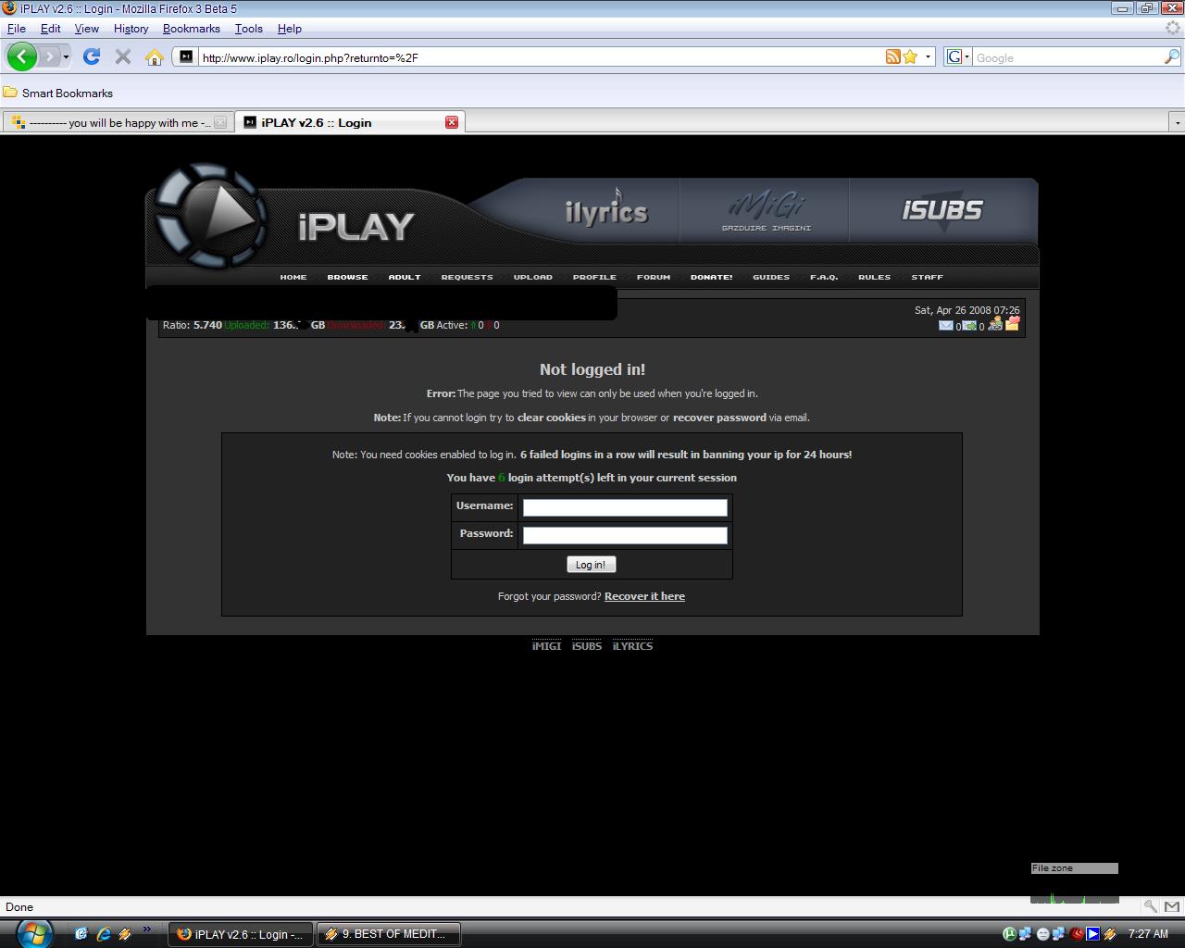Open PROFILE in site navigation
1185x948 pixels.
coord(594,277)
